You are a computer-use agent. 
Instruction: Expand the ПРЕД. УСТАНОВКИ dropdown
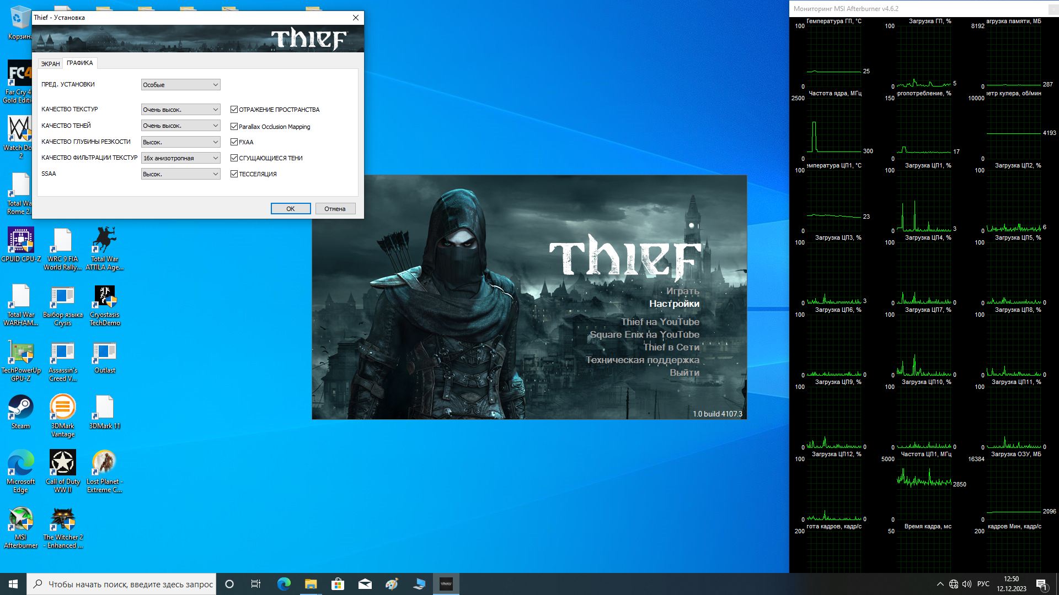[x=180, y=85]
